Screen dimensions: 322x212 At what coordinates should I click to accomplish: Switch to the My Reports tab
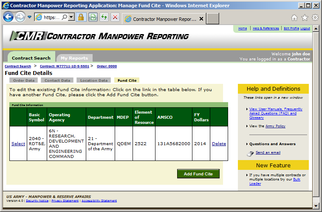tap(74, 58)
